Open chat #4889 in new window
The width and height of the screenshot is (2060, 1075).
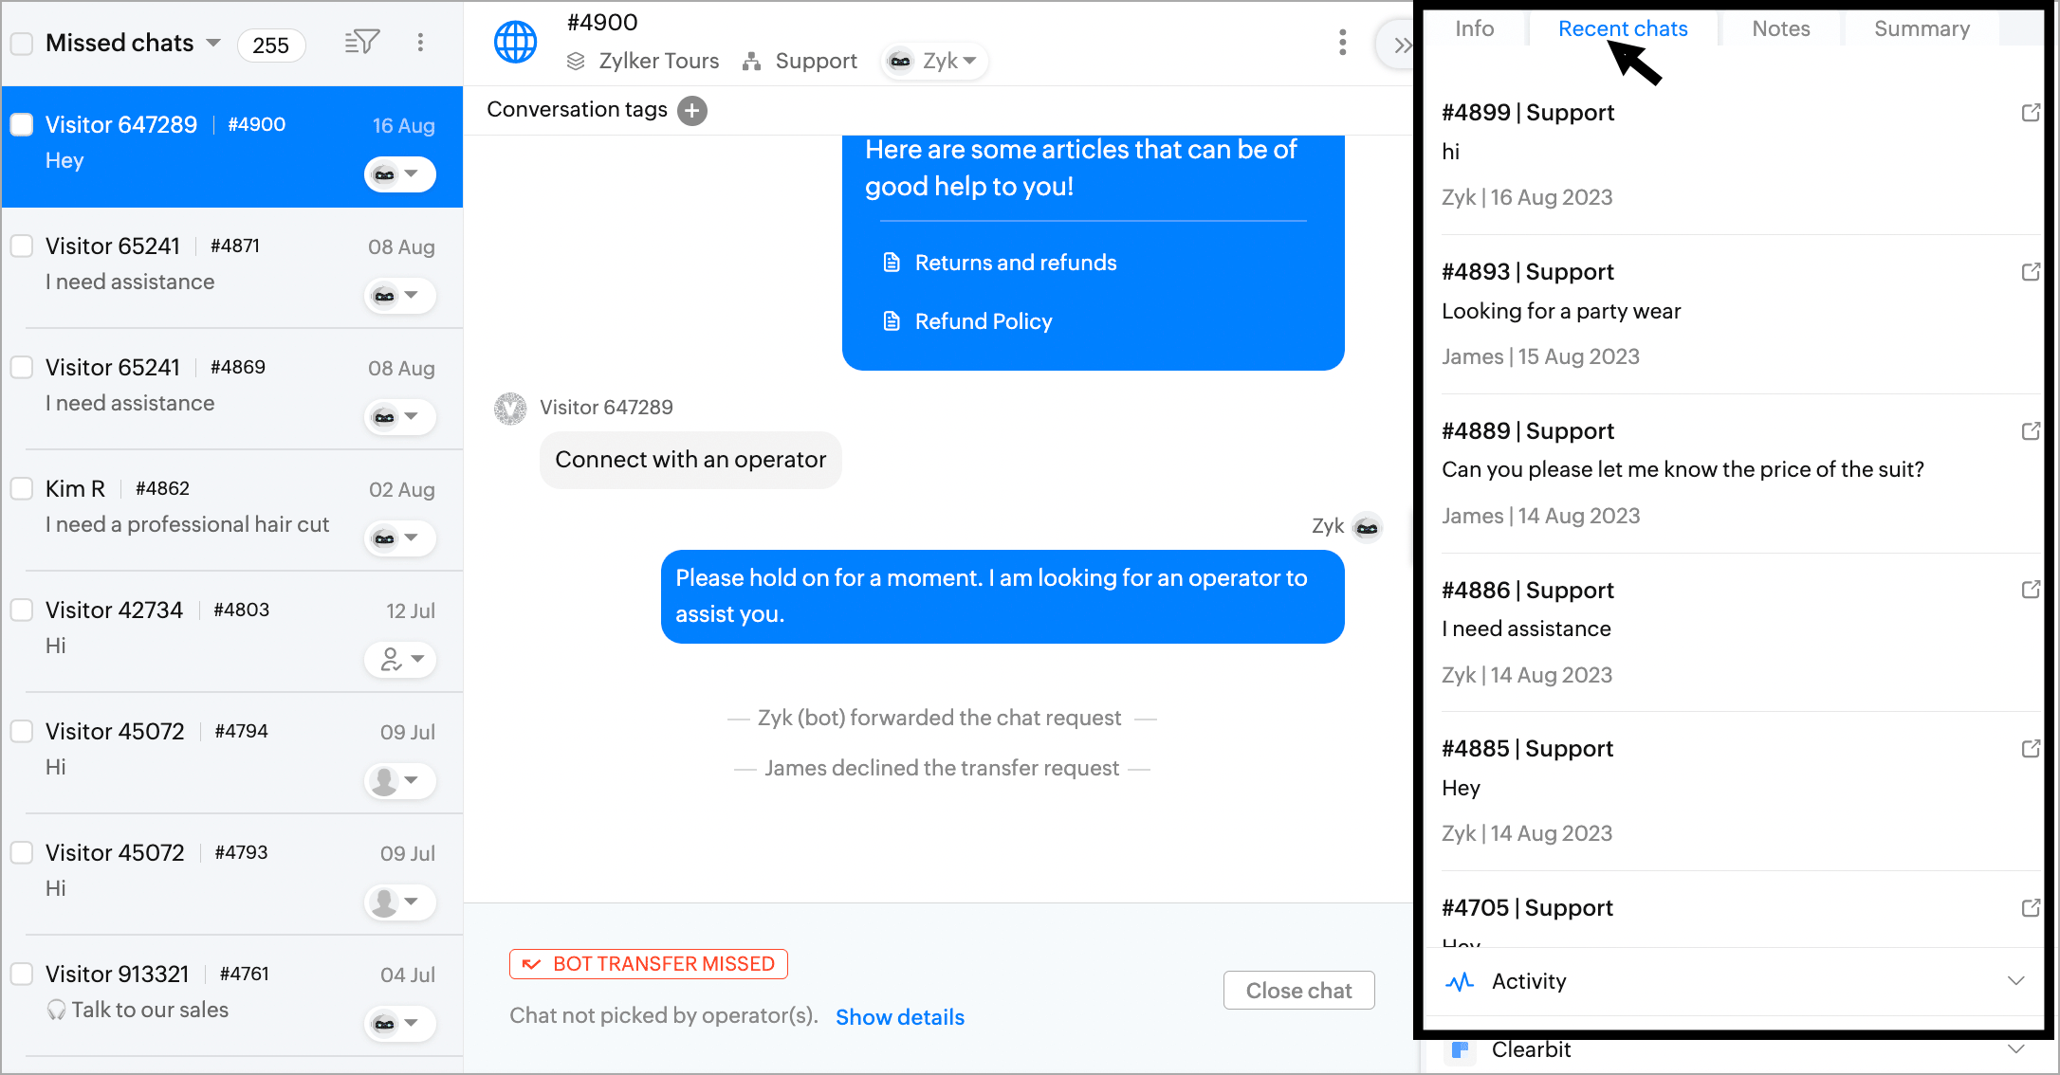tap(2030, 431)
